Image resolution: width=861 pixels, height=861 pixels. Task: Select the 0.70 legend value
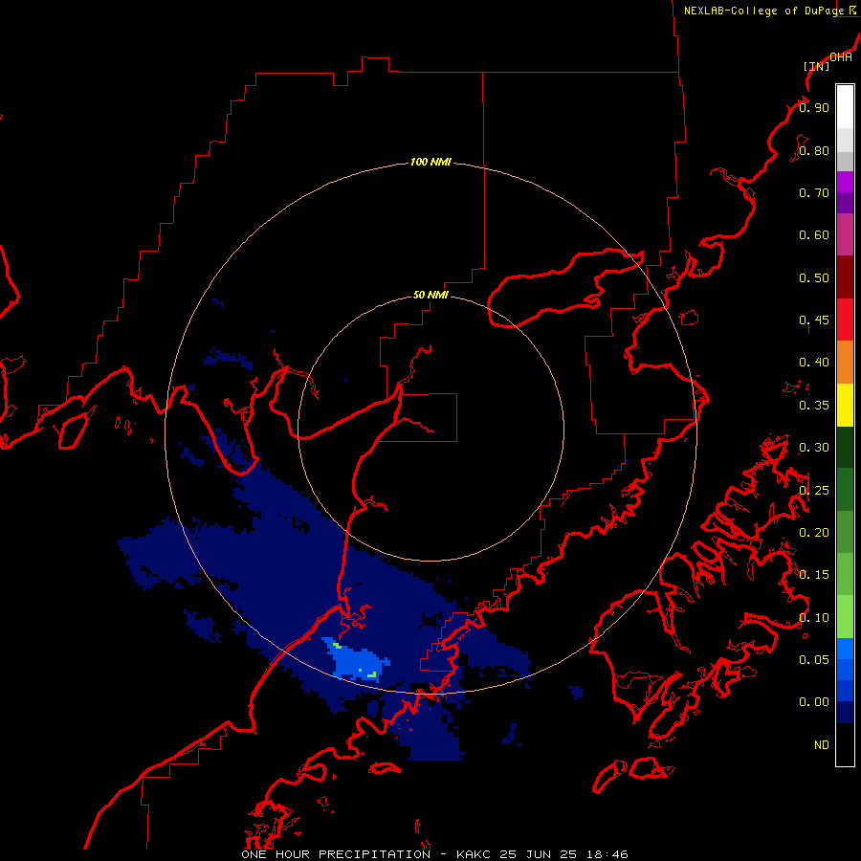[814, 192]
